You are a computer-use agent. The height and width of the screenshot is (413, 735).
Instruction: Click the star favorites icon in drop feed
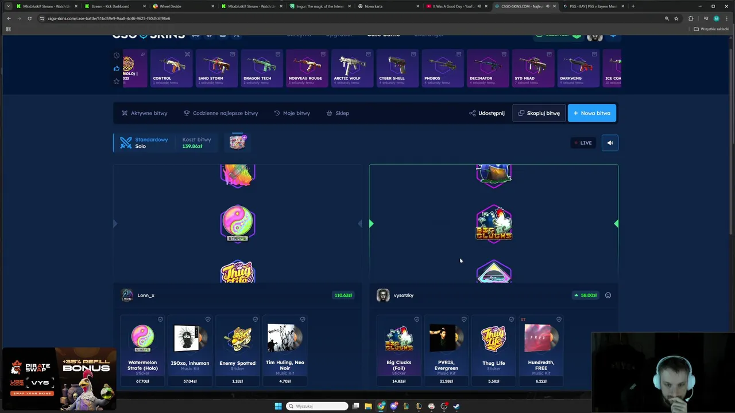point(117,81)
